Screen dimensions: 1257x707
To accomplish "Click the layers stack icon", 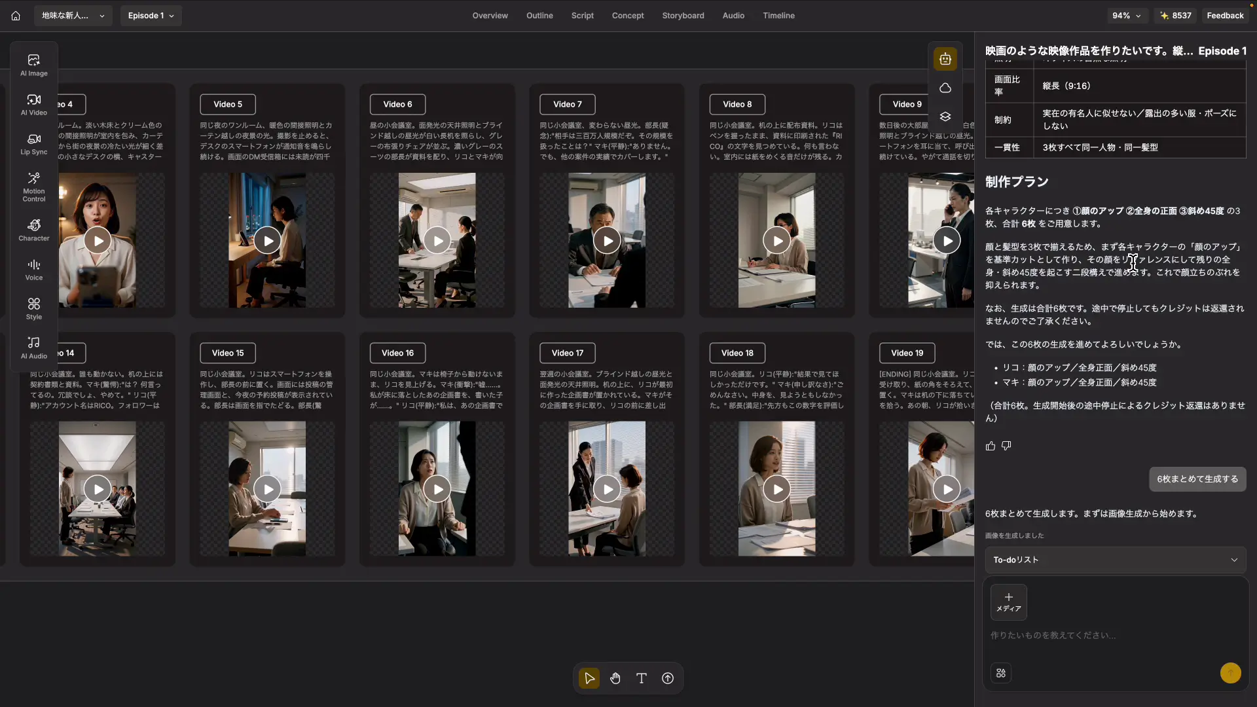I will click(945, 117).
